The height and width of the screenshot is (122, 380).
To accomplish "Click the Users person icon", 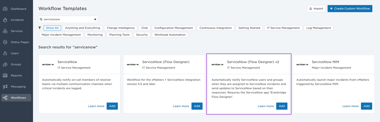I will tap(5, 53).
